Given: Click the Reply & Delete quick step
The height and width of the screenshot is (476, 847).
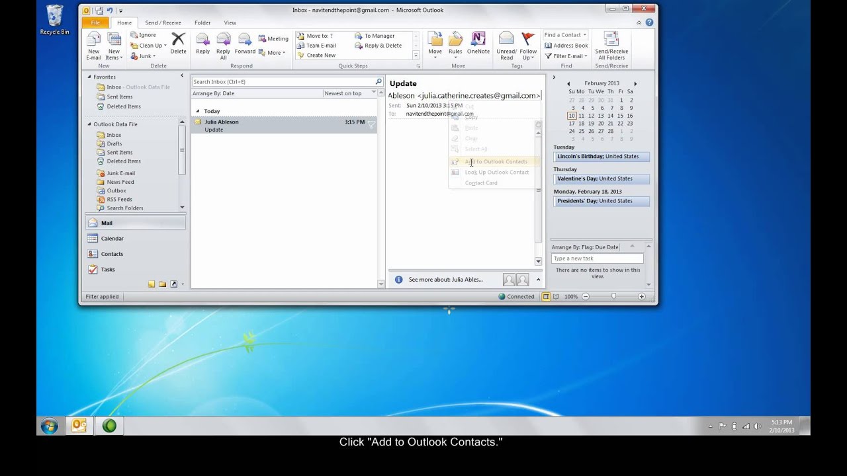Looking at the screenshot, I should pos(379,46).
